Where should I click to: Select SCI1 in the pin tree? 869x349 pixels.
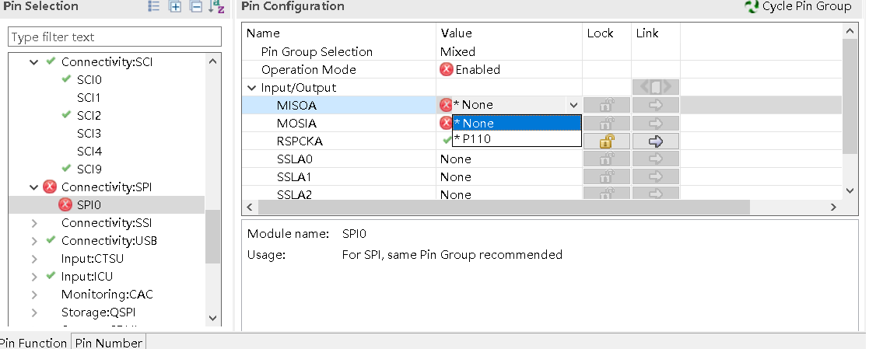point(89,97)
